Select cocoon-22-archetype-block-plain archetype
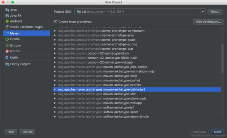 (137, 58)
